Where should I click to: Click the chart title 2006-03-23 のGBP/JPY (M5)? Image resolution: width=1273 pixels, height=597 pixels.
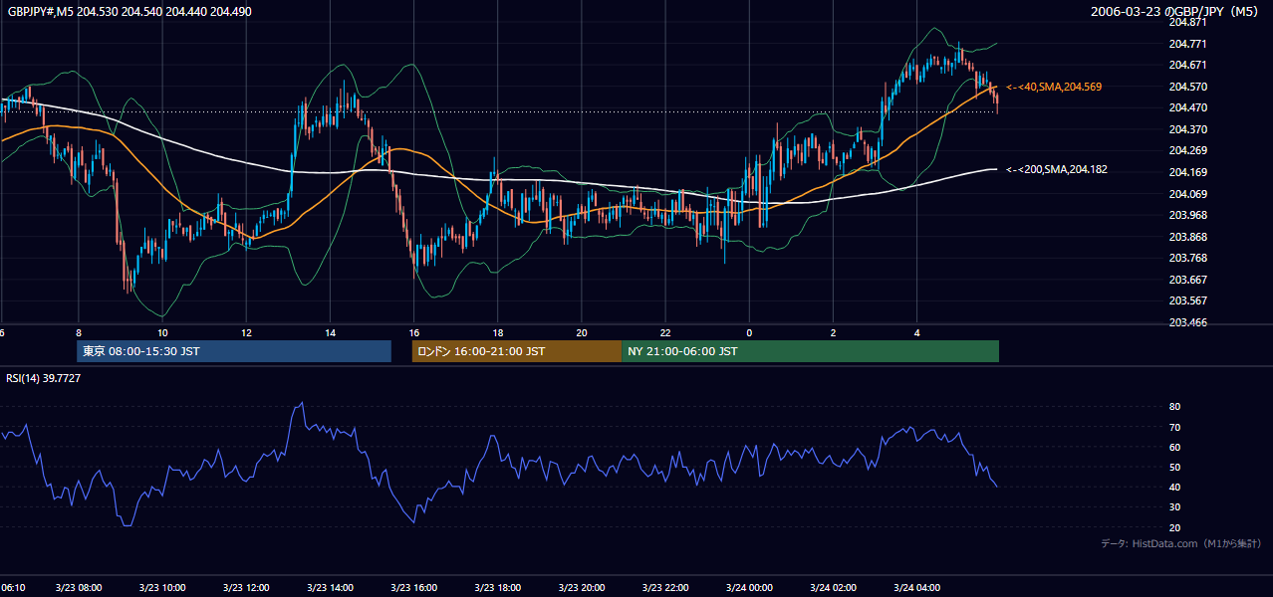[1175, 12]
